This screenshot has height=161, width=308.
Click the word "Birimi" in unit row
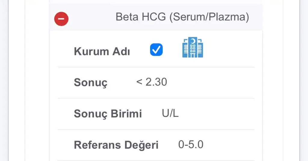[x=126, y=114]
